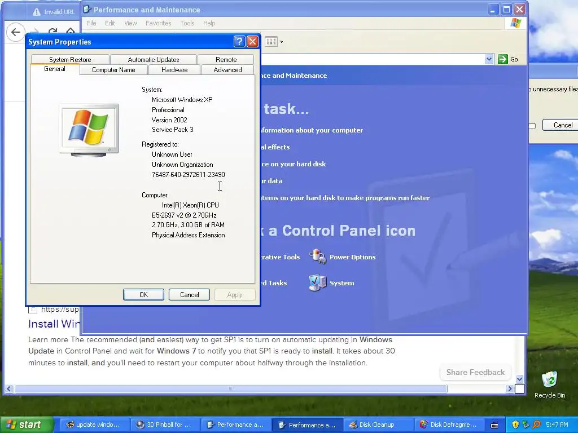The width and height of the screenshot is (578, 433).
Task: Select the General tab
Action: (55, 69)
